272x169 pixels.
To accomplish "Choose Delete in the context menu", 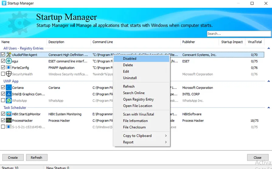I will click(x=141, y=65).
